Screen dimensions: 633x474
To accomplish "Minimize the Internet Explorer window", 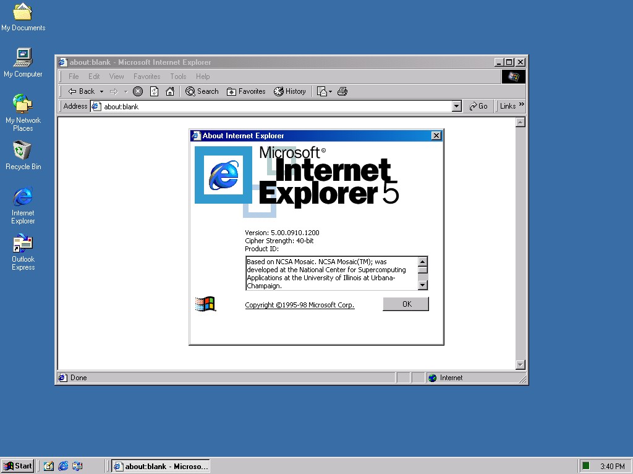I will (499, 62).
